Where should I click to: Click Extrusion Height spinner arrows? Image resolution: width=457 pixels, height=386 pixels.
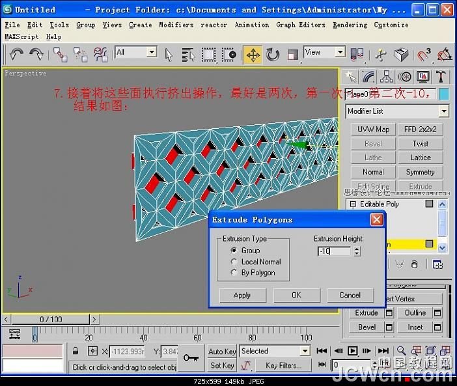357,251
